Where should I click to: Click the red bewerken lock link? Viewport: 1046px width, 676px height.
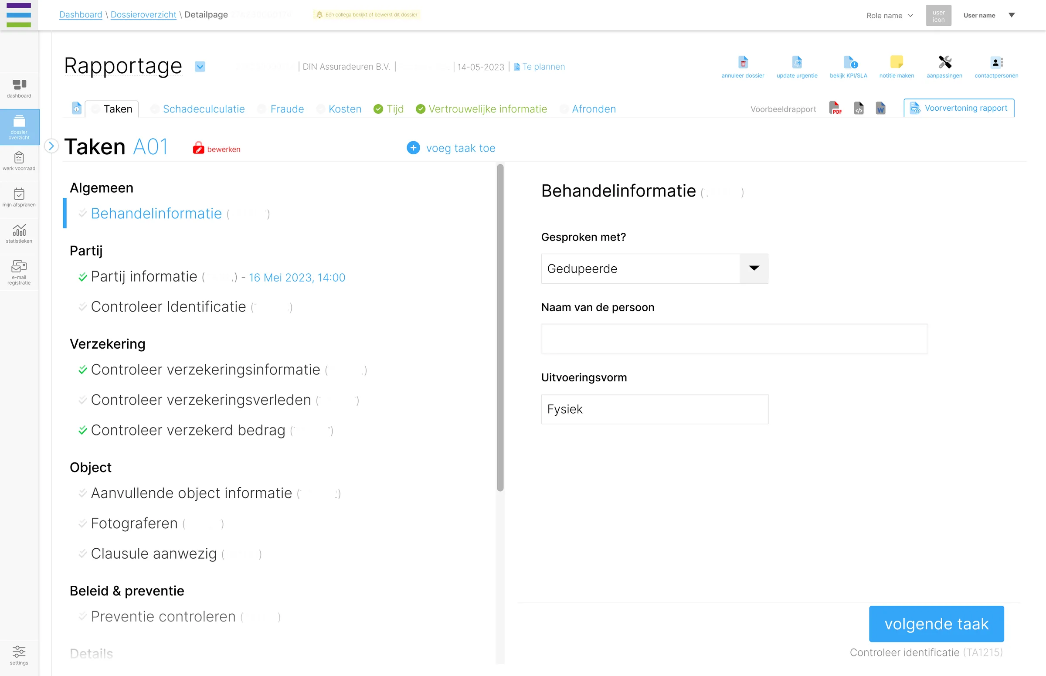(x=217, y=148)
